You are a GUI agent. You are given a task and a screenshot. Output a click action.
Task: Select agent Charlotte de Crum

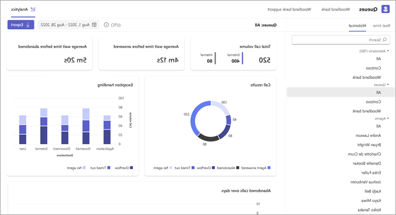364,154
